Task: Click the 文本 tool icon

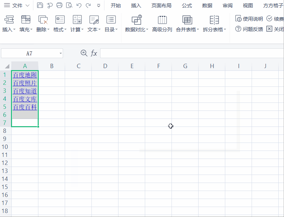Action: tap(94, 19)
